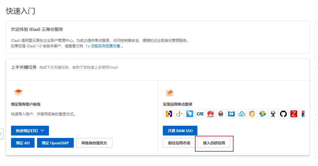Click the orange layered account system icon
Image resolution: width=318 pixels, height=166 pixels.
(18, 92)
